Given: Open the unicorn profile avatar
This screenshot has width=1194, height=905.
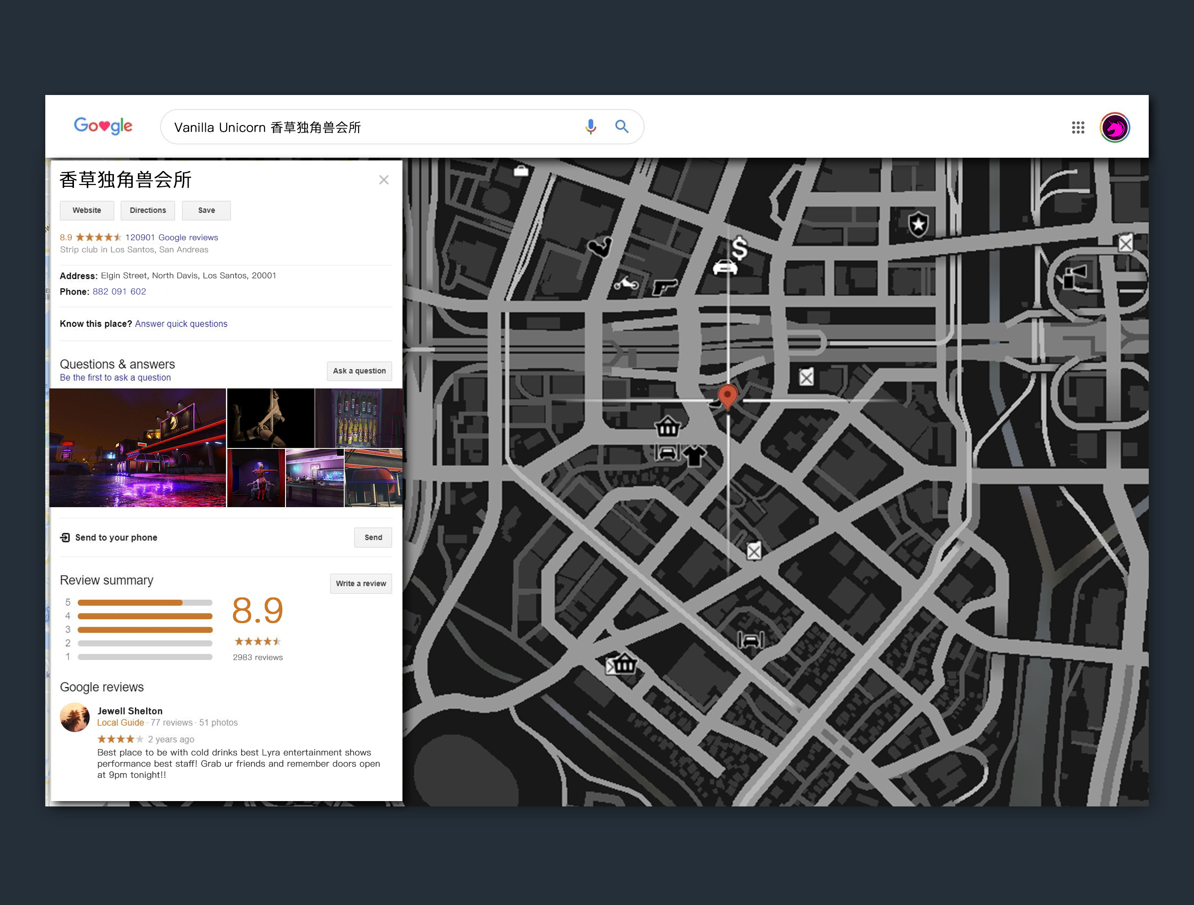Looking at the screenshot, I should pyautogui.click(x=1115, y=127).
